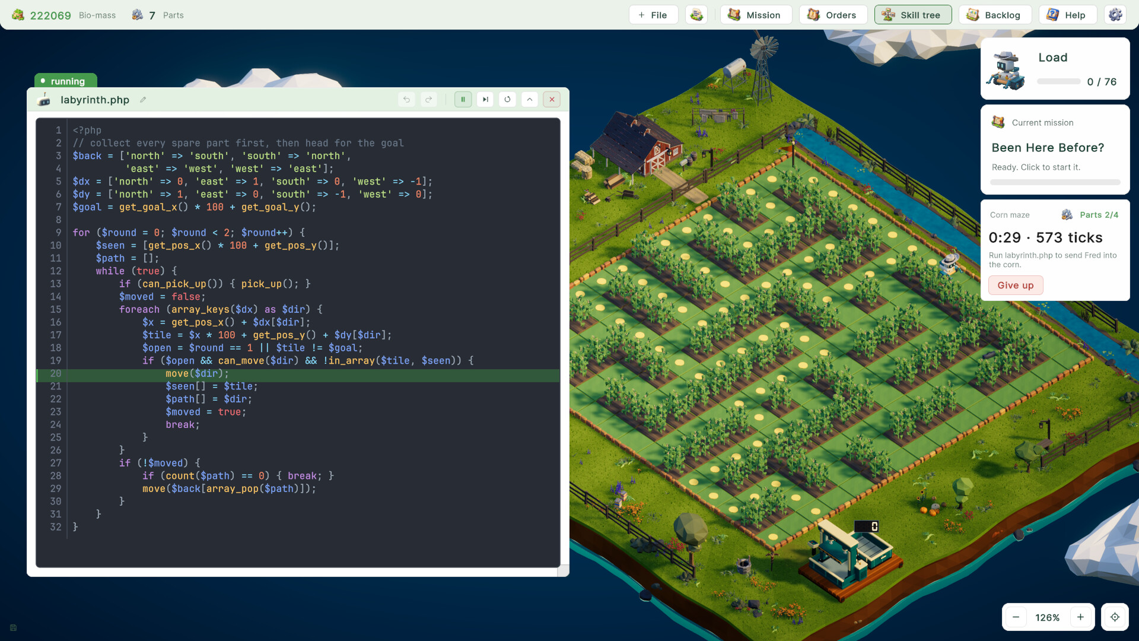Zoom out the map view

(1016, 617)
